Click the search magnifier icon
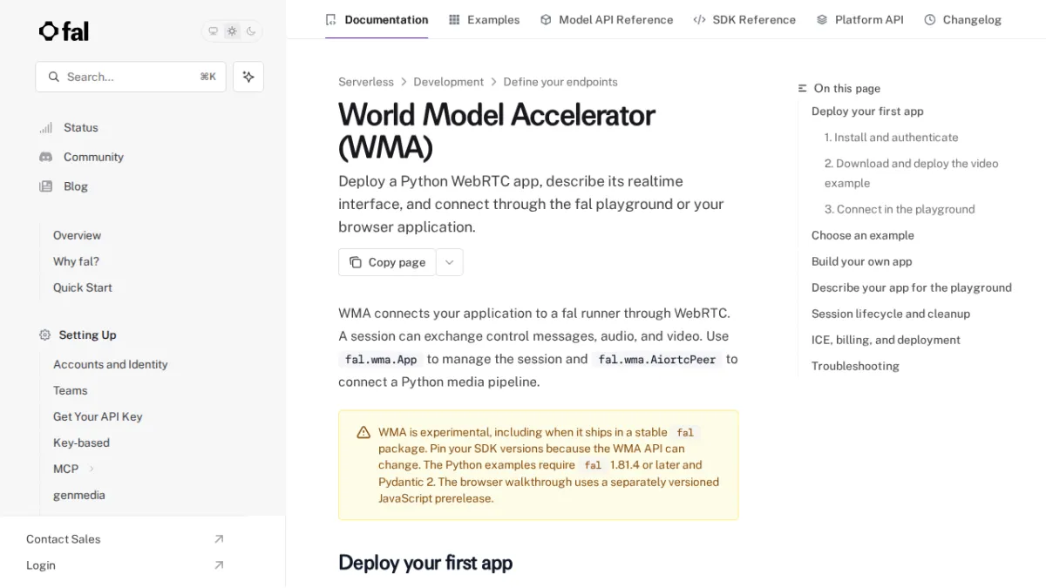Screen dimensions: 1046x588 (x=54, y=77)
